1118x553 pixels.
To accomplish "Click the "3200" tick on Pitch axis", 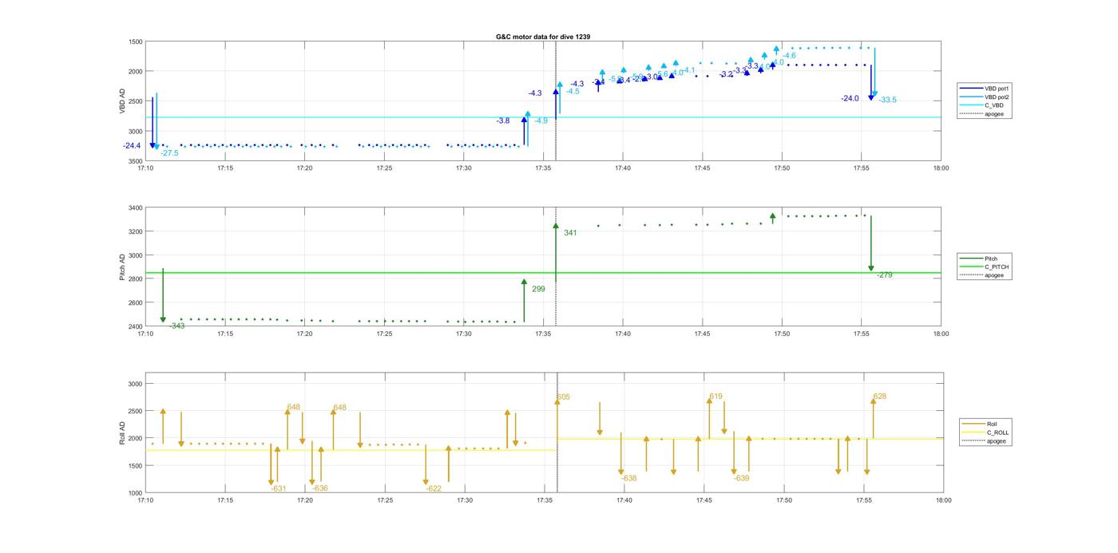I will click(136, 232).
